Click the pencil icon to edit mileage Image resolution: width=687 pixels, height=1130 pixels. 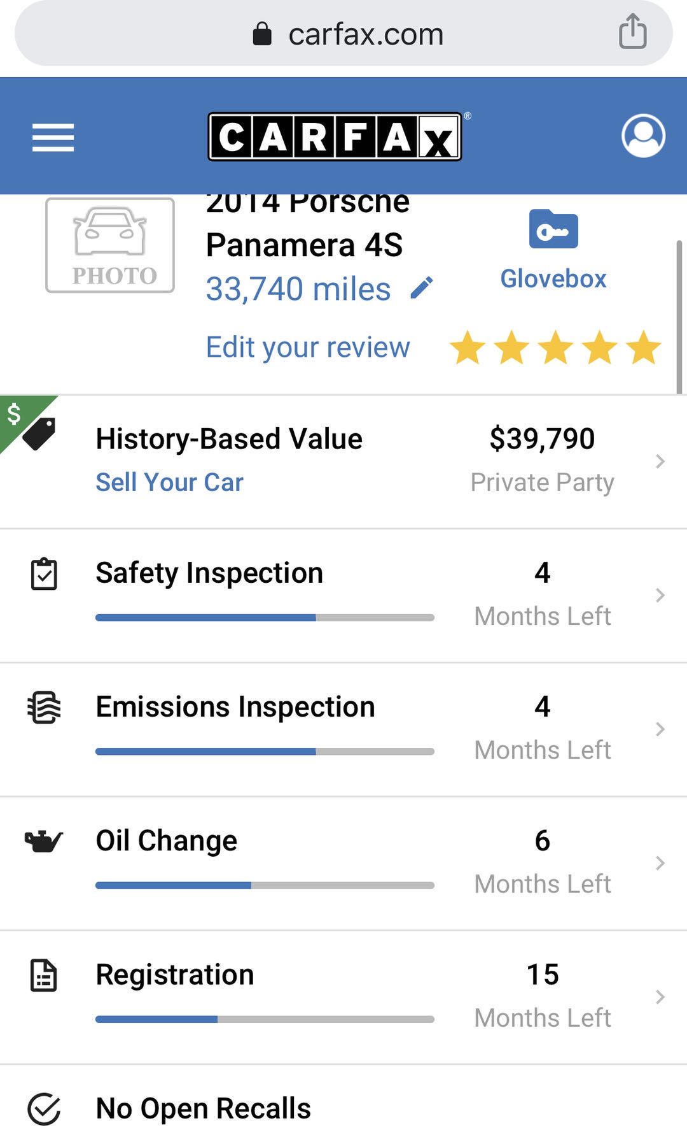coord(422,288)
